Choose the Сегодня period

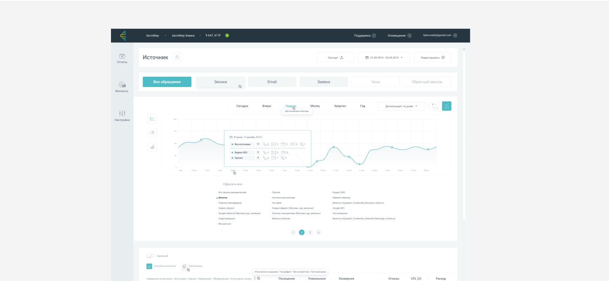tap(242, 106)
